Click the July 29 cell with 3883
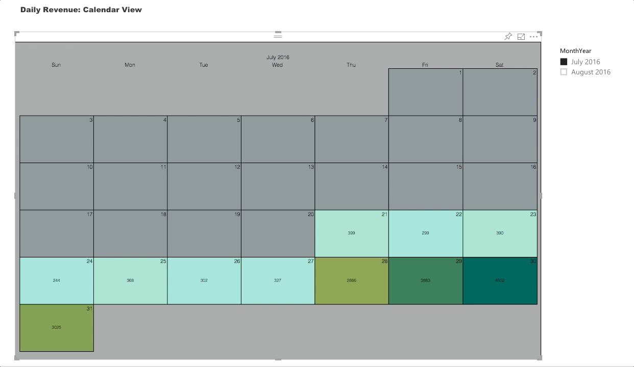 coord(425,281)
